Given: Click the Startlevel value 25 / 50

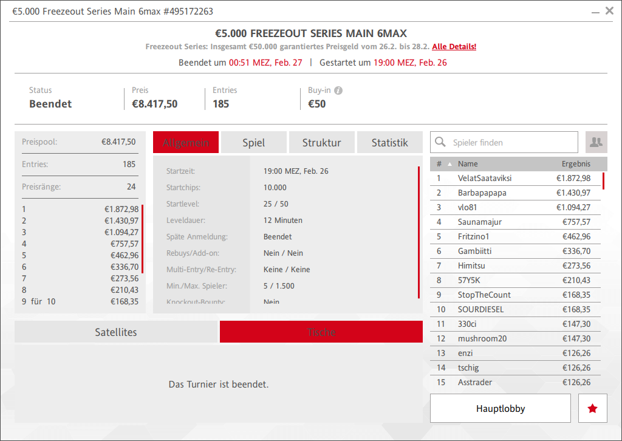Looking at the screenshot, I should pyautogui.click(x=276, y=204).
